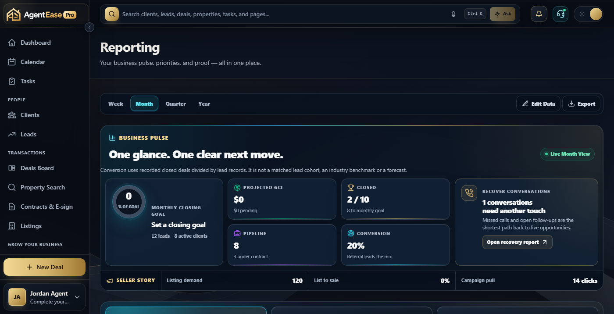Open Tasks from the sidebar
Viewport: 614px width, 314px height.
[44, 81]
